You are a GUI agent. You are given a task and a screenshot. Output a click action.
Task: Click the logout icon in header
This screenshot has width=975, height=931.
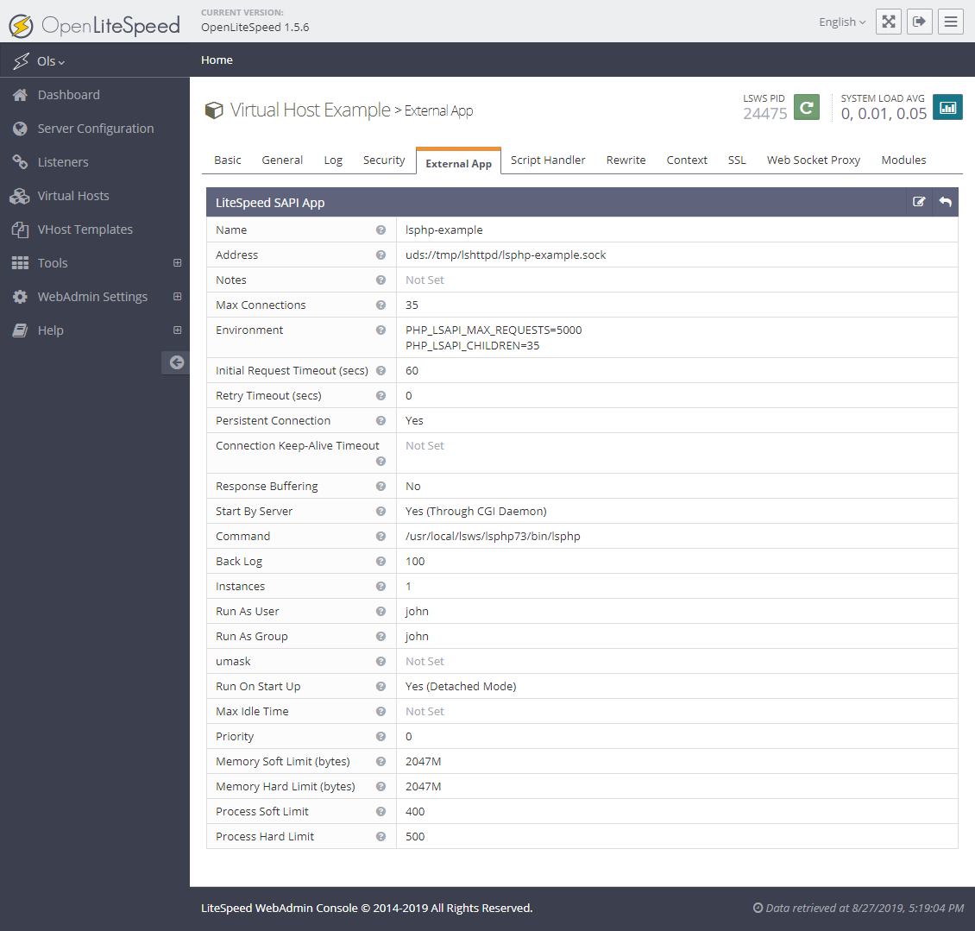(x=920, y=22)
